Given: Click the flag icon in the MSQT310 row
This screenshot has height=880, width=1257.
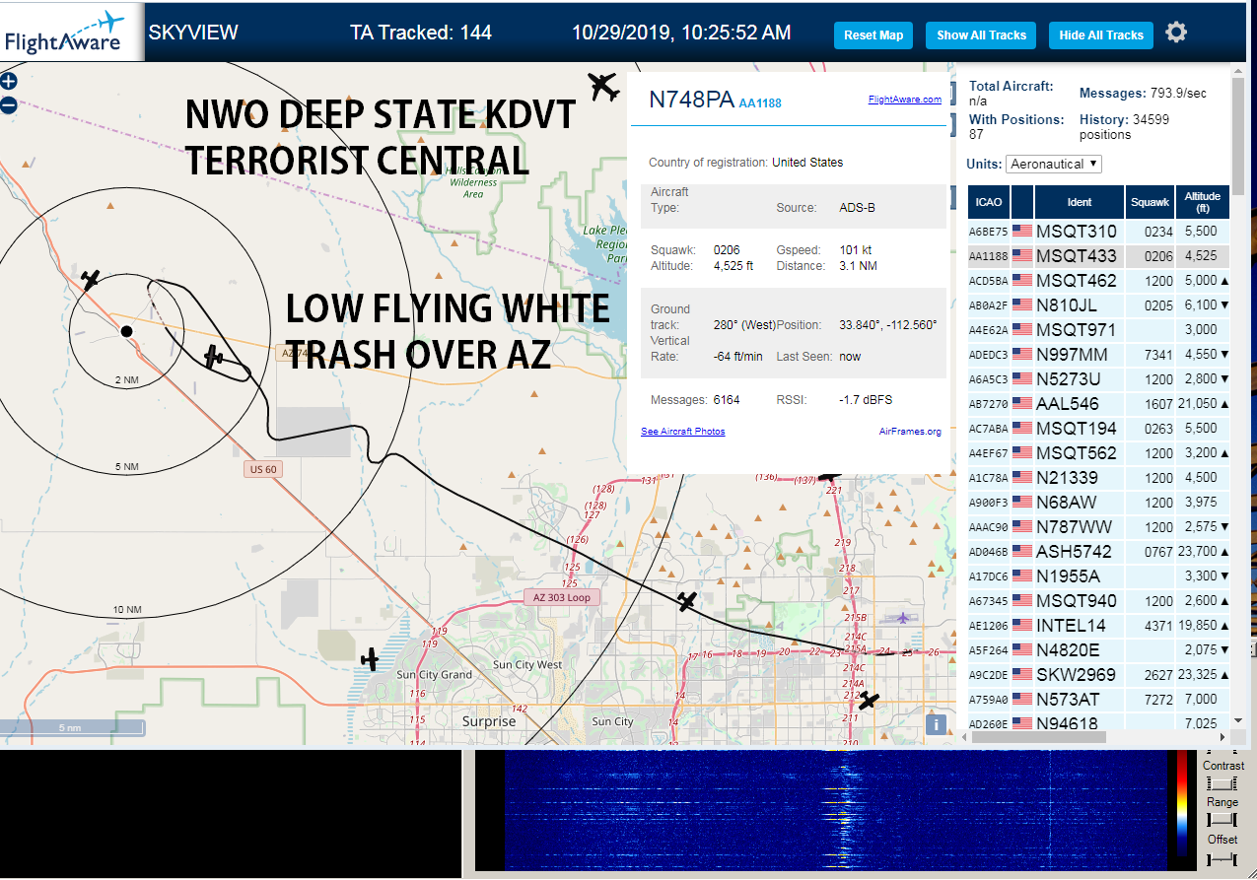Looking at the screenshot, I should (1021, 232).
